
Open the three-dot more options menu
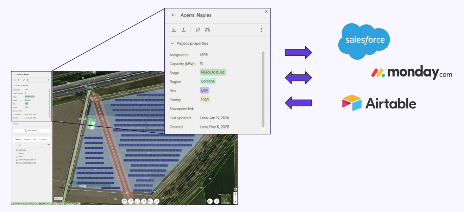point(261,30)
